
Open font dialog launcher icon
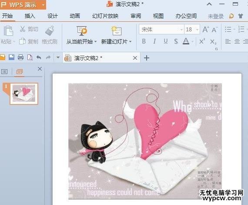(x=216, y=49)
